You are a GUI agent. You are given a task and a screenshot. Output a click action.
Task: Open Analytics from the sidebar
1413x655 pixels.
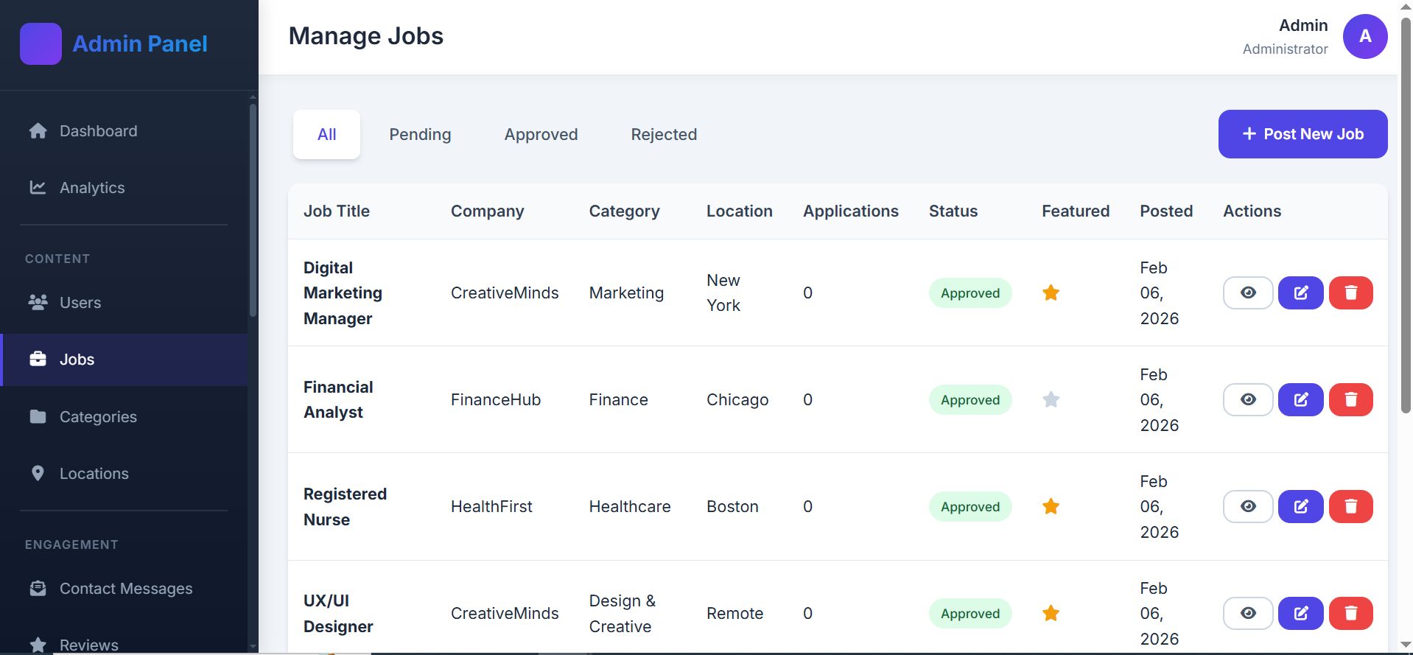92,188
